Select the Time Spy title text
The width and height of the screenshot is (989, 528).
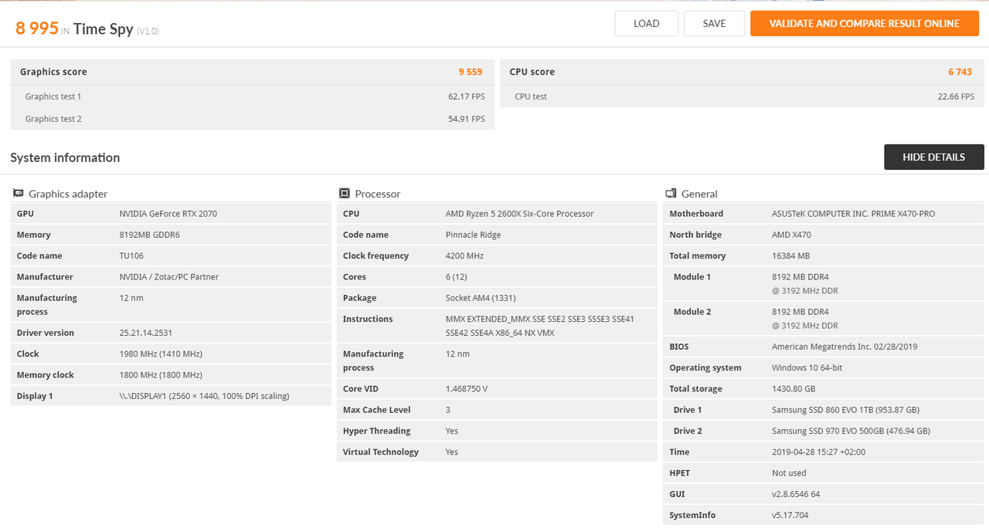(103, 29)
